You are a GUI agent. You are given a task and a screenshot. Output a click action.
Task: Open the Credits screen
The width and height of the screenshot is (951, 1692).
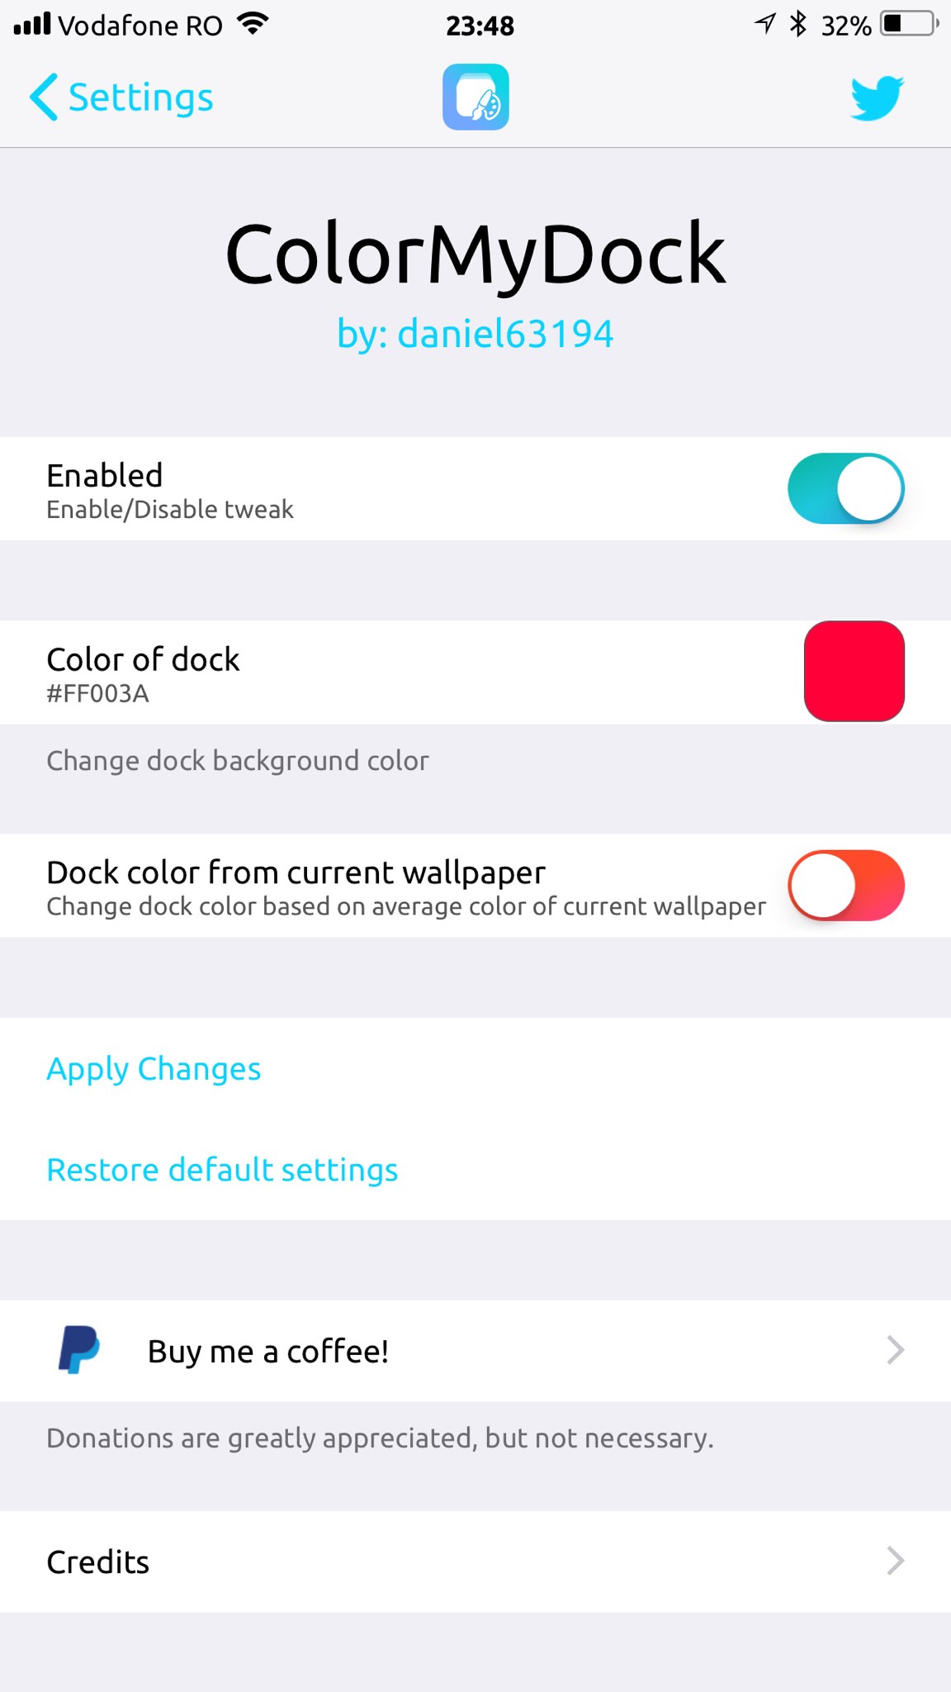[x=97, y=1560]
